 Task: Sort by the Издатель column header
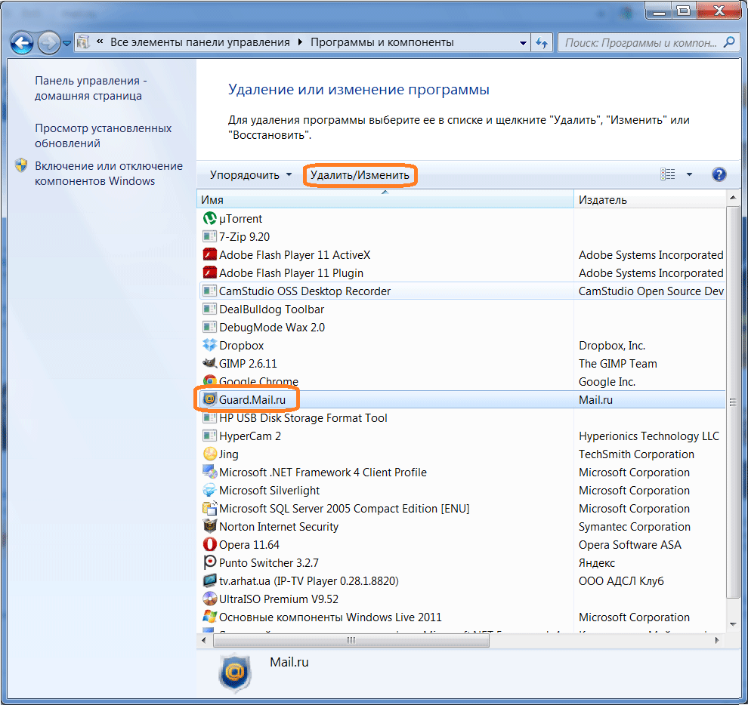650,200
